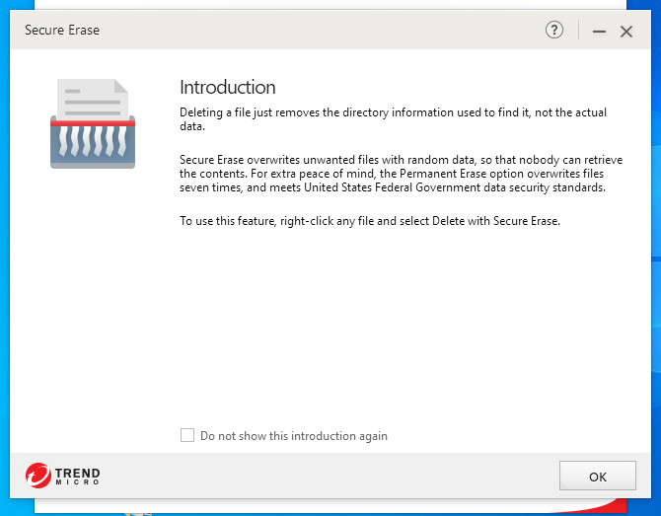Click the paragraph starting 'Deleting a file'
661x516 pixels.
393,119
